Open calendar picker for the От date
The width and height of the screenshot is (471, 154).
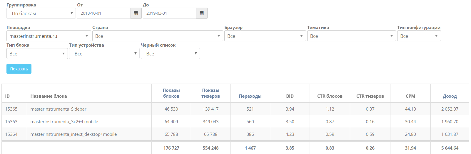click(x=136, y=13)
